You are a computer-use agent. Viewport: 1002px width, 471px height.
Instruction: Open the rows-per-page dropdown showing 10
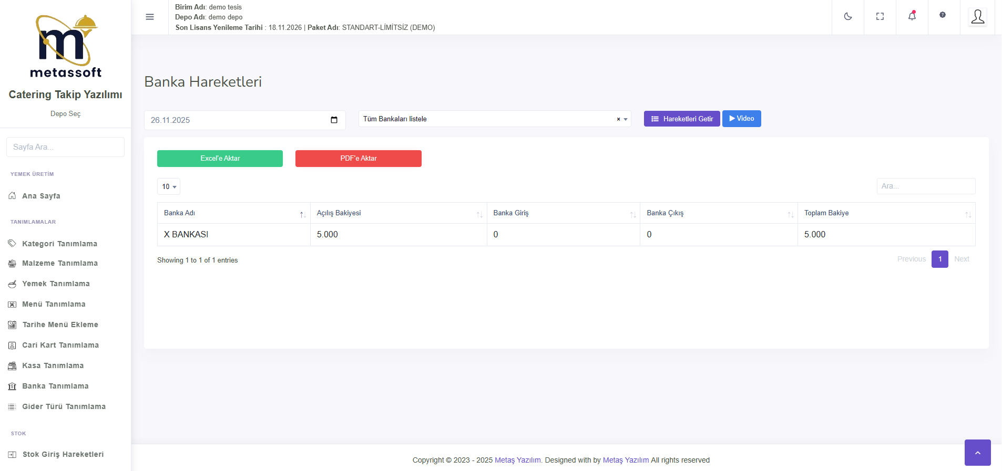(x=168, y=186)
